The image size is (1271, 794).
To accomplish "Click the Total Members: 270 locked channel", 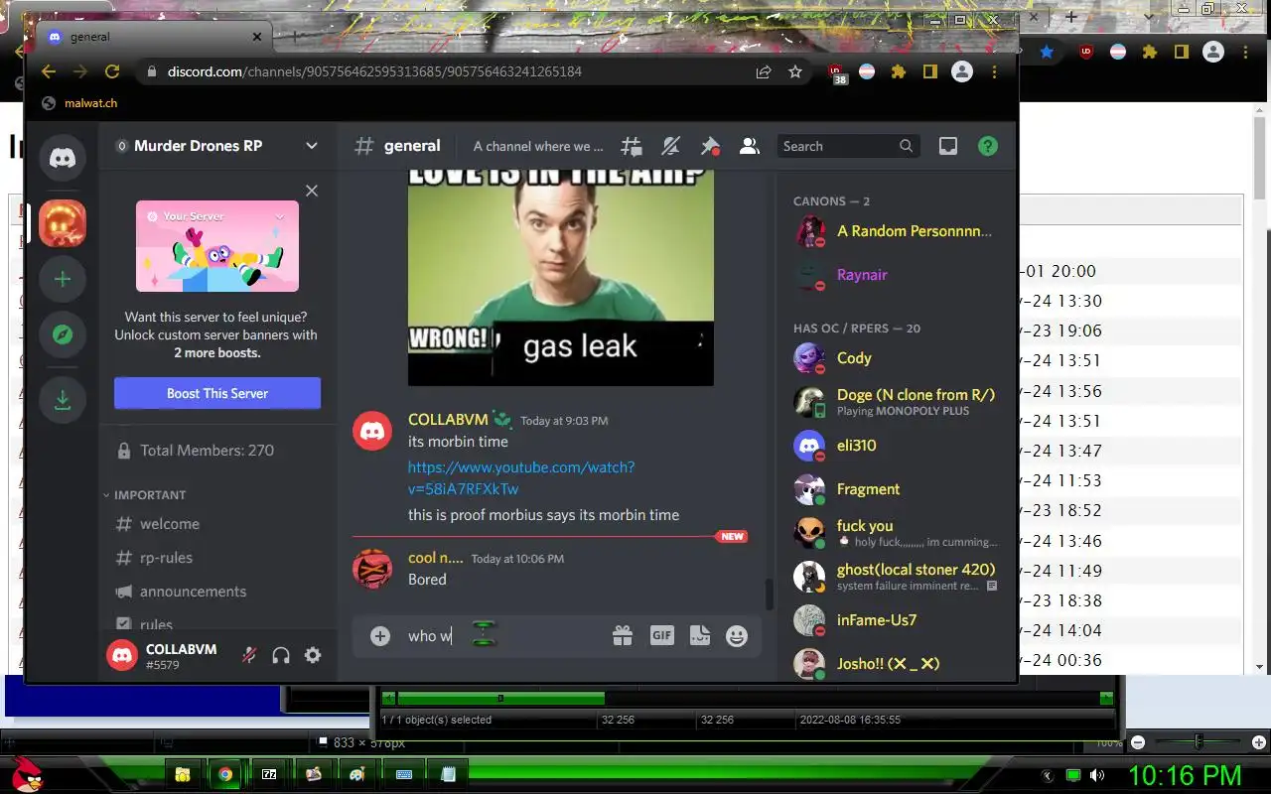I will (x=217, y=451).
